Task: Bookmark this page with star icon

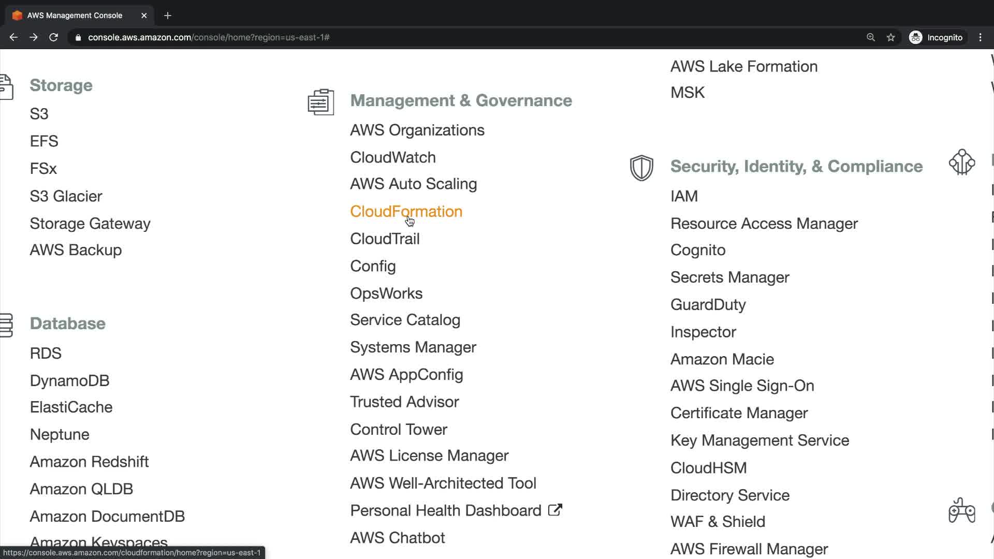Action: tap(890, 37)
